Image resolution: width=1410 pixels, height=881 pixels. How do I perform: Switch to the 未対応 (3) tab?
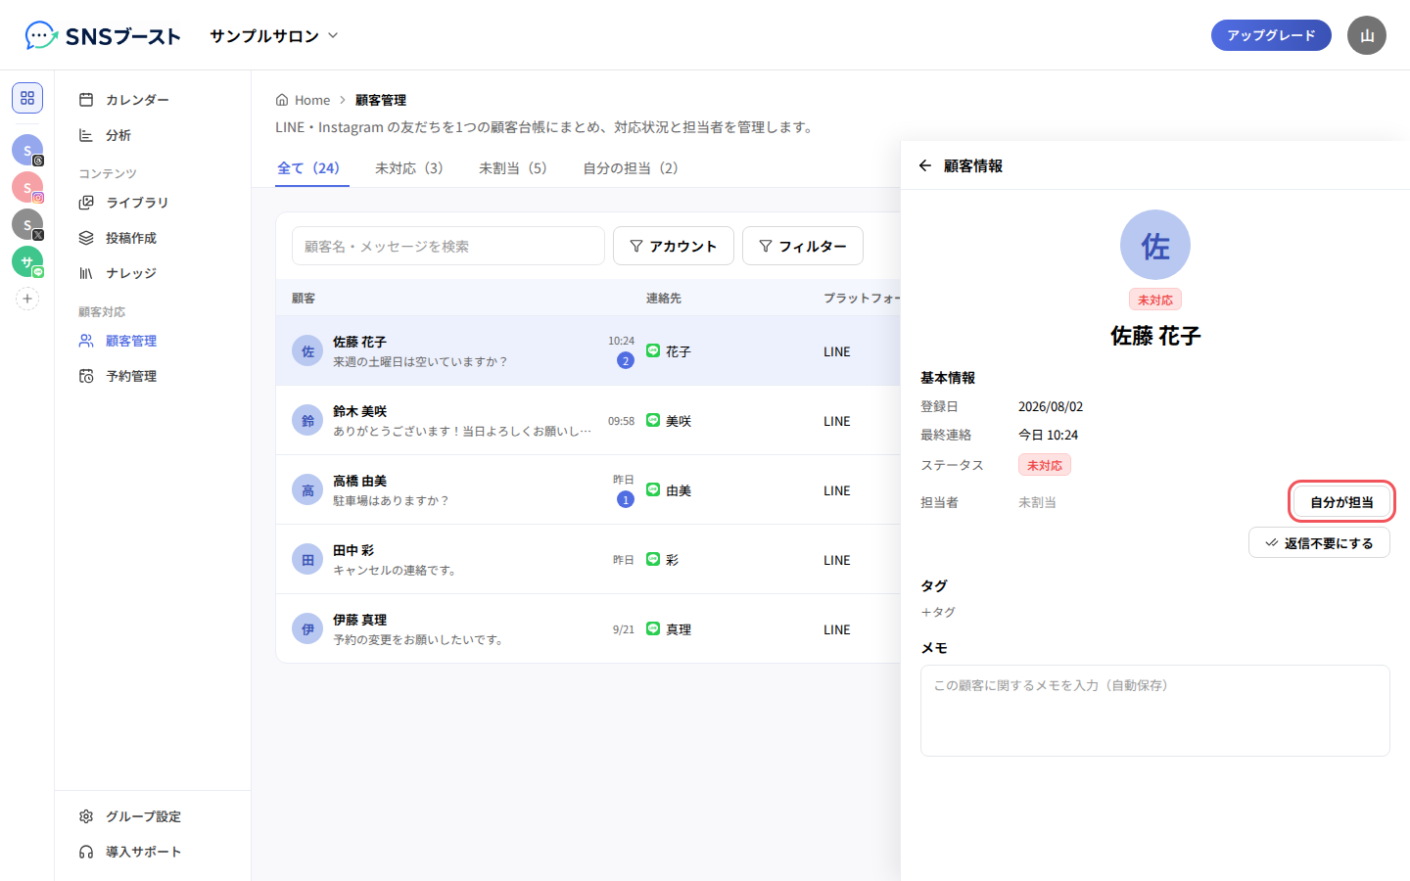click(x=409, y=168)
